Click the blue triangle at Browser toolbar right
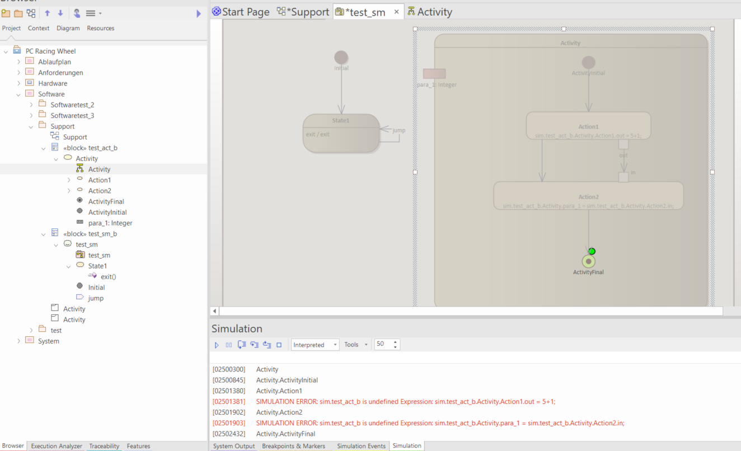 tap(199, 13)
